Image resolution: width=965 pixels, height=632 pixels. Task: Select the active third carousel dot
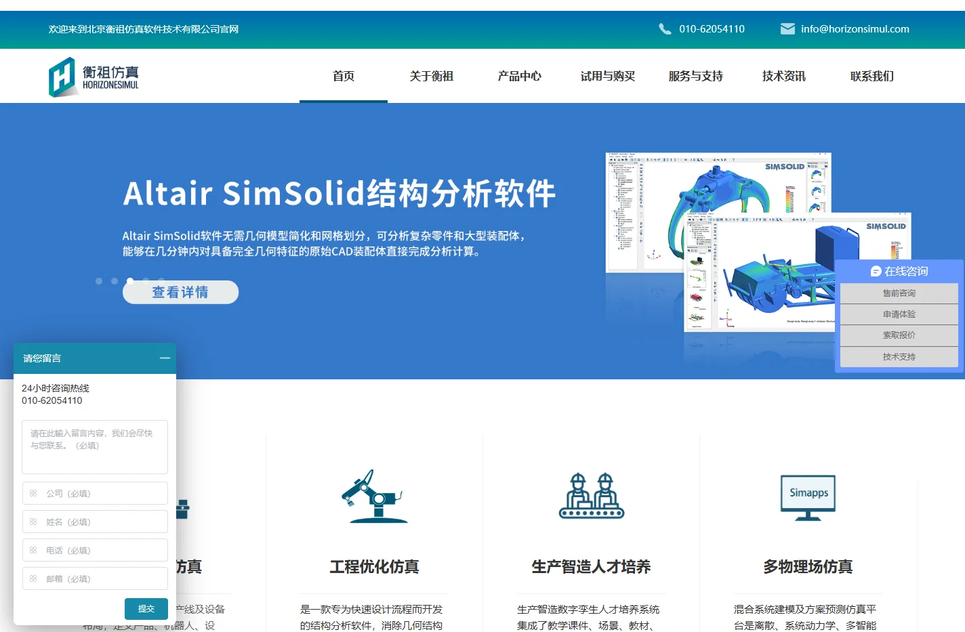point(130,280)
